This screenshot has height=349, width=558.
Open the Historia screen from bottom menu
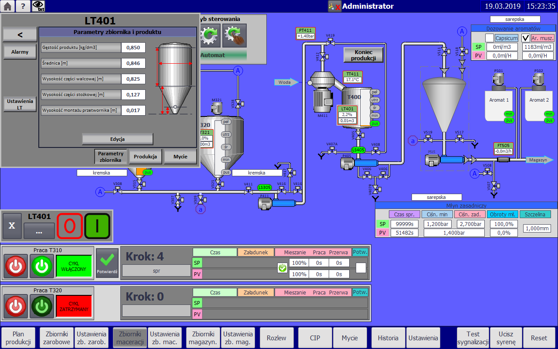[388, 338]
